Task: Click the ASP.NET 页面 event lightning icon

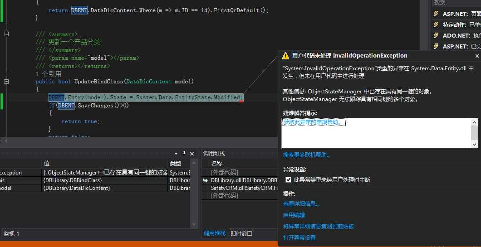Action: (x=436, y=14)
